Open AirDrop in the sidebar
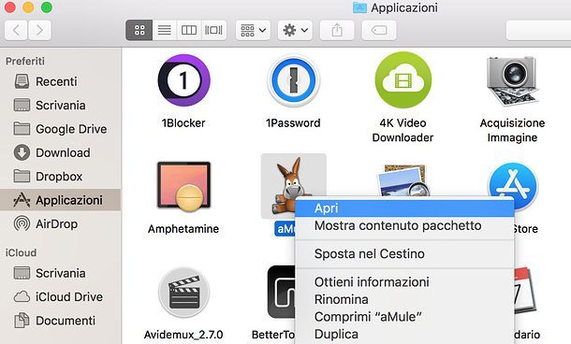Viewport: 571px width, 344px height. [61, 223]
